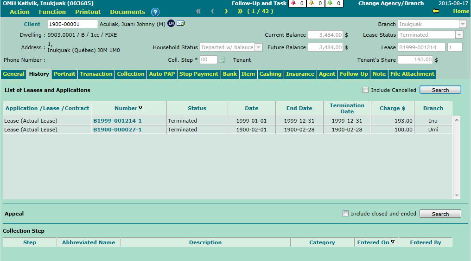Click the red bell follow-up icon
Image resolution: width=471 pixels, height=261 pixels.
293,3
